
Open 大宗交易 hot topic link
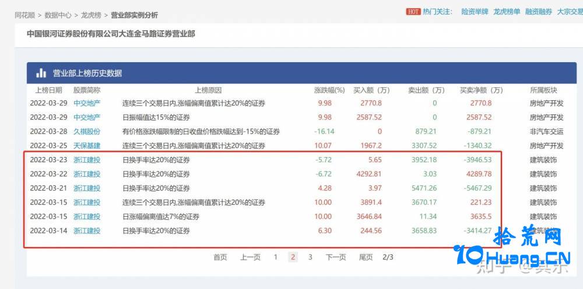570,12
